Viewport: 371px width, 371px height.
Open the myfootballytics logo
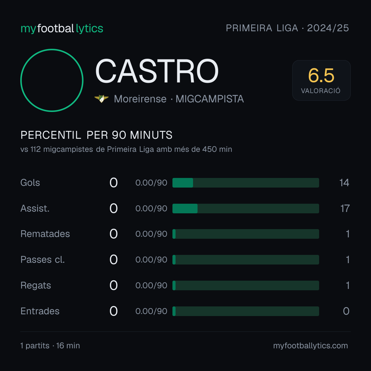coord(62,29)
